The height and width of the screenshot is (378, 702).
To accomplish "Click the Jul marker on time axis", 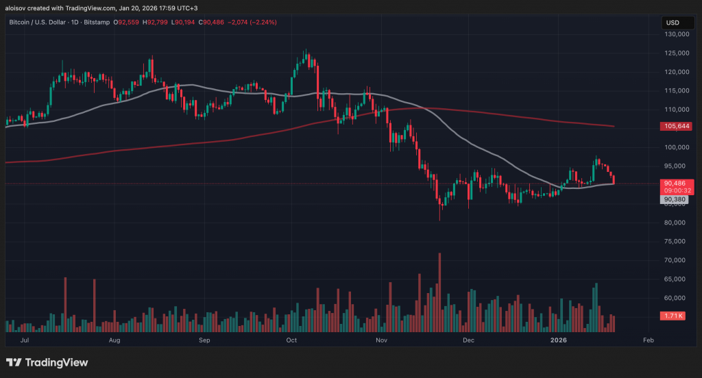I will pyautogui.click(x=24, y=339).
